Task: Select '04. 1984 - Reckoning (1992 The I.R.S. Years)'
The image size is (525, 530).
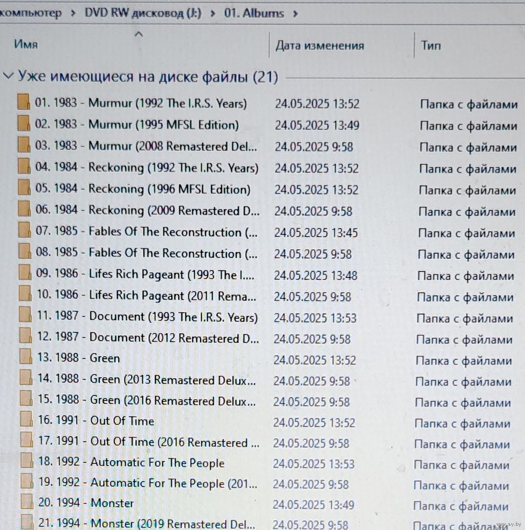Action: tap(147, 168)
